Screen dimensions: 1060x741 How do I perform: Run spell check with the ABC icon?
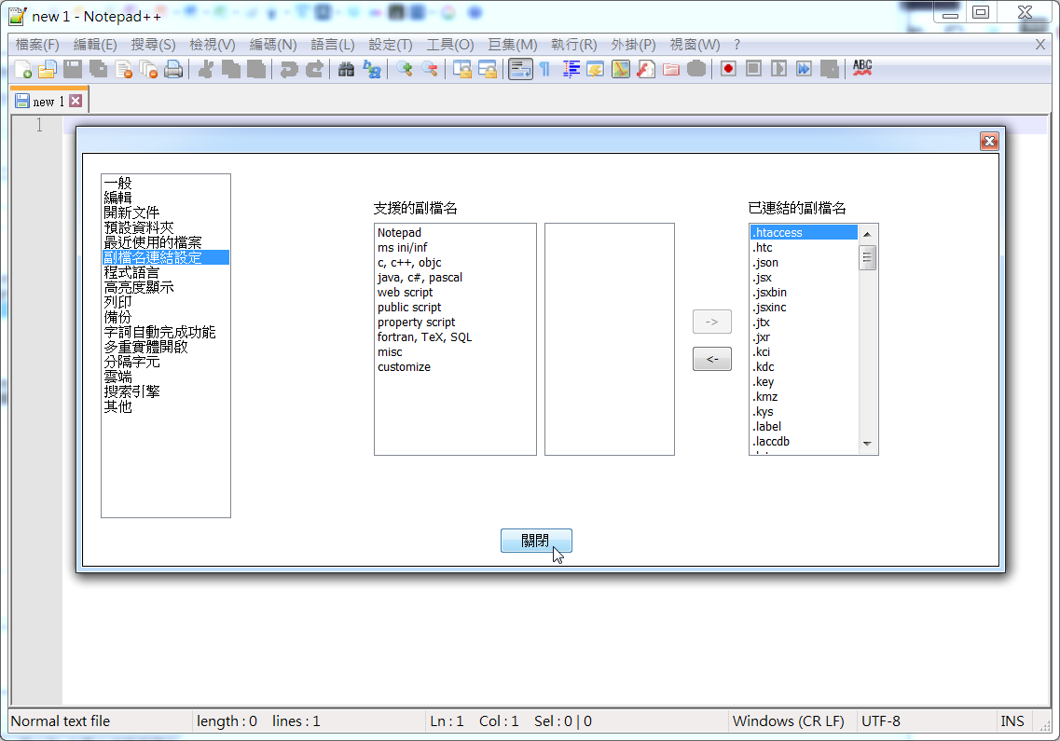coord(862,67)
